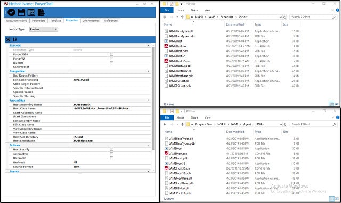Screen dimensions: 341x203
Task: Click the document preview magnifier icon
Action: (x=31, y=12)
